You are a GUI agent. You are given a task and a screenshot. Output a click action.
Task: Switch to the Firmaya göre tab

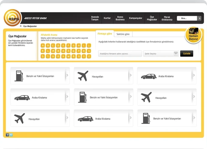point(105,34)
